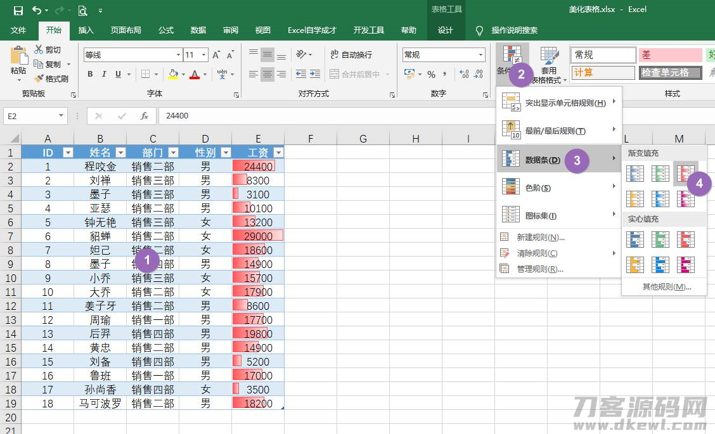Image resolution: width=715 pixels, height=434 pixels.
Task: Toggle italic formatting
Action: click(x=104, y=74)
